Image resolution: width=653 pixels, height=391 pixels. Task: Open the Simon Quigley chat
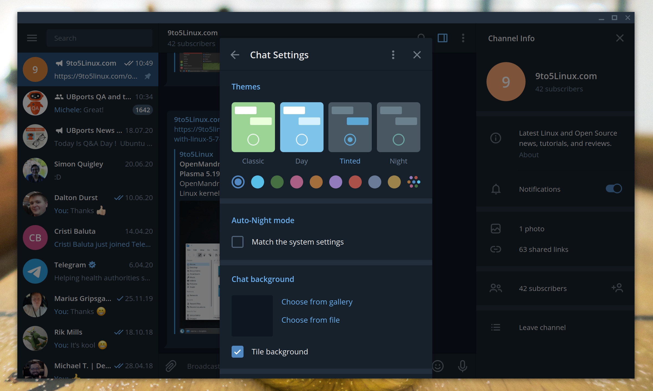88,170
